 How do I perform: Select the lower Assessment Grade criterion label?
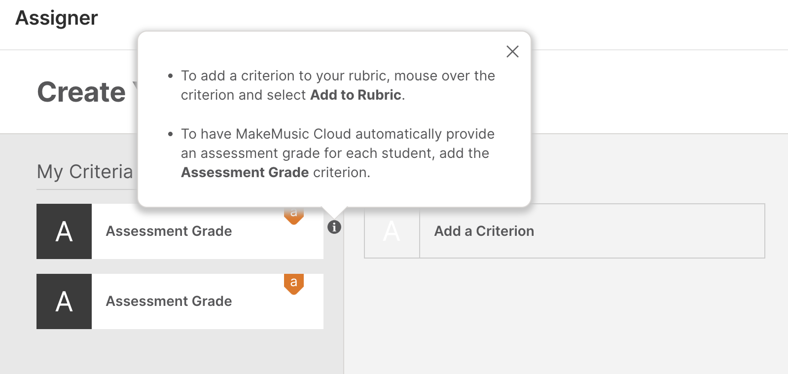[x=169, y=301]
